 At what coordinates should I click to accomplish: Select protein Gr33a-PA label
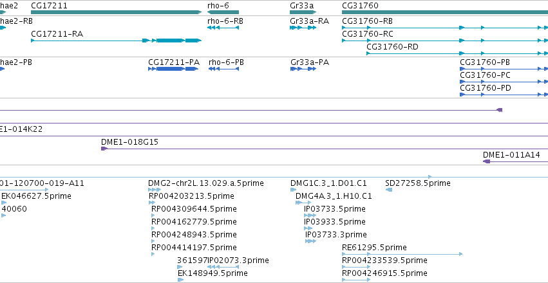(310, 63)
